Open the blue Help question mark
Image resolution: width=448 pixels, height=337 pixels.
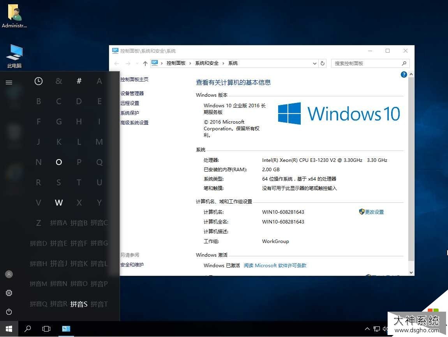(404, 74)
